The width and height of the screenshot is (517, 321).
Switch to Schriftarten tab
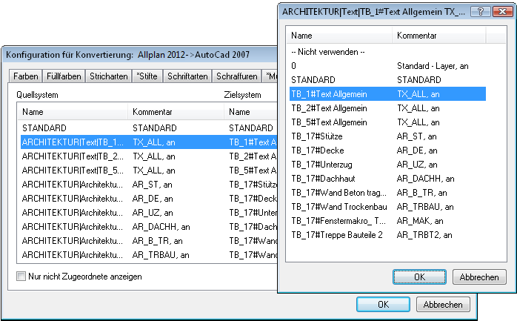[187, 76]
